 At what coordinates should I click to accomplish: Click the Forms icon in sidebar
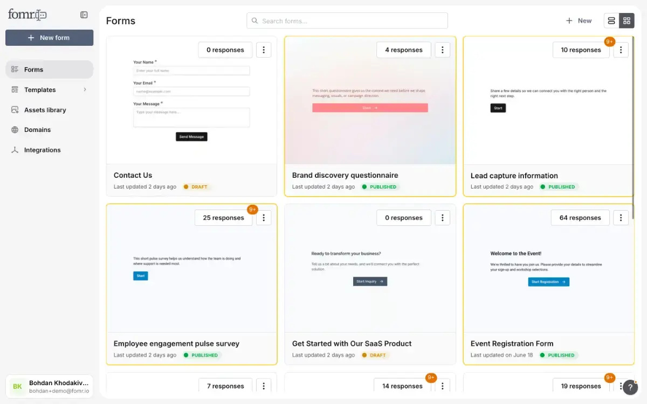(x=15, y=69)
